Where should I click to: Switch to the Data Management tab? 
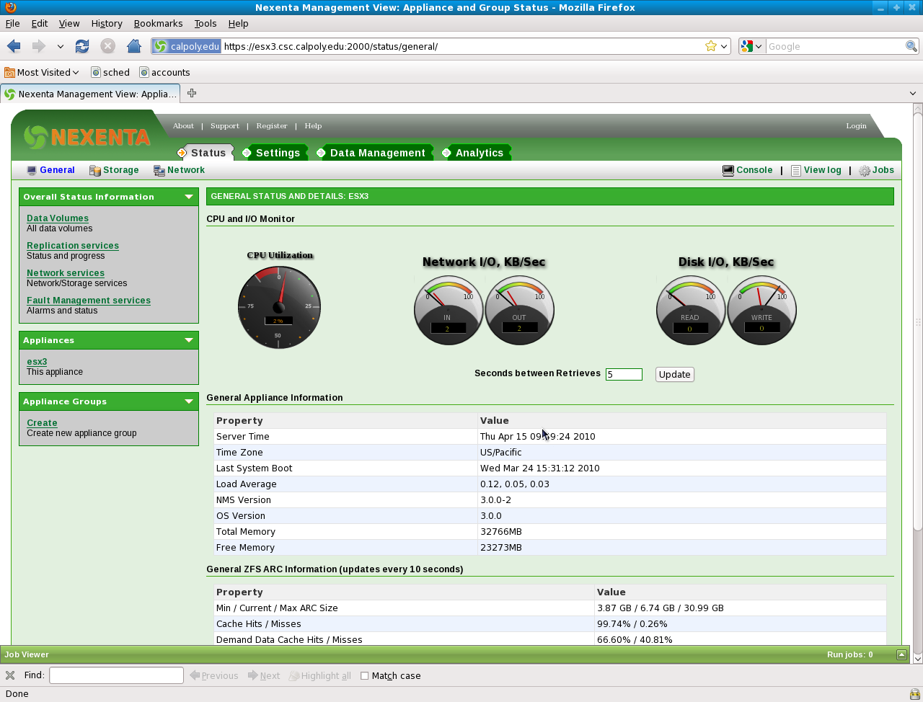[x=376, y=153]
